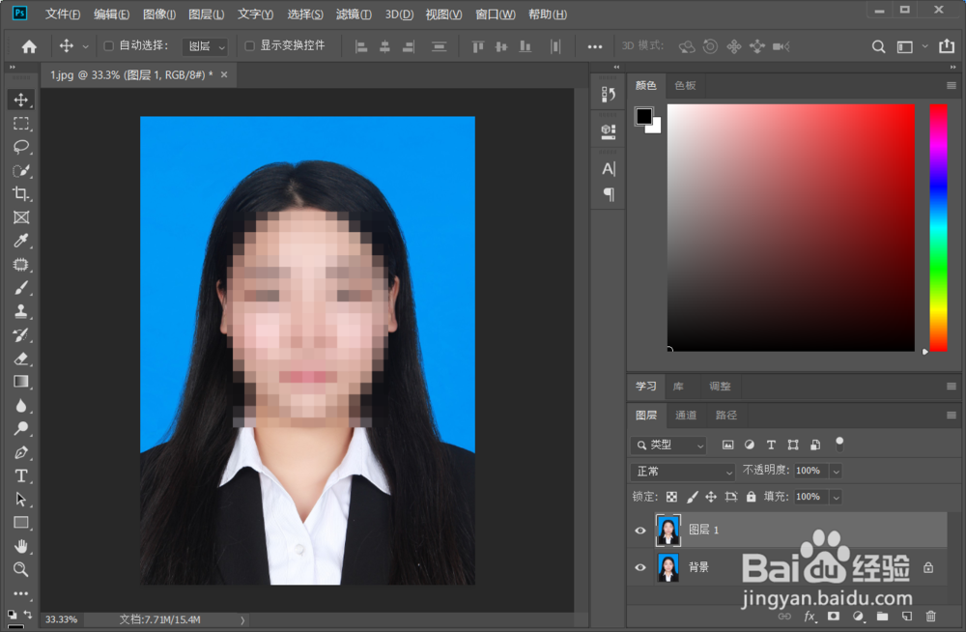Select the Spot Healing Brush tool
Viewport: 966px width, 632px height.
[x=21, y=265]
